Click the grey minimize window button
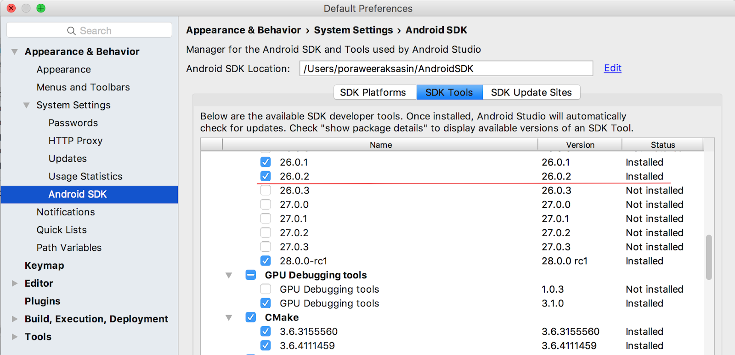 26,8
